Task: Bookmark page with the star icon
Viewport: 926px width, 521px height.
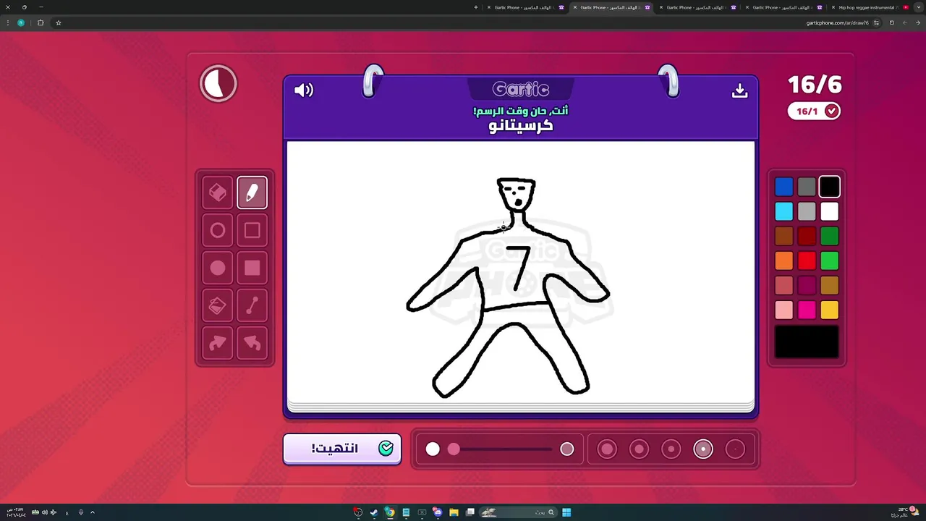Action: pyautogui.click(x=59, y=22)
